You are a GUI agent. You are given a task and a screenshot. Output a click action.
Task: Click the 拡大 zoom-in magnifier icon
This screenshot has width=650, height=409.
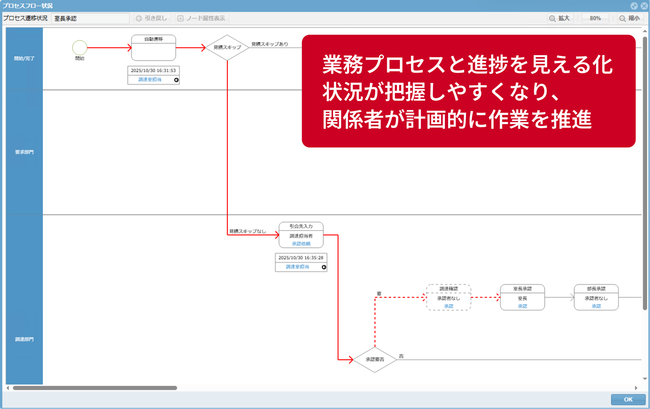coord(552,18)
